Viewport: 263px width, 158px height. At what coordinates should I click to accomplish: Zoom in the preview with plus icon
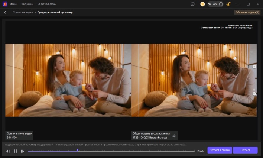tap(254, 67)
